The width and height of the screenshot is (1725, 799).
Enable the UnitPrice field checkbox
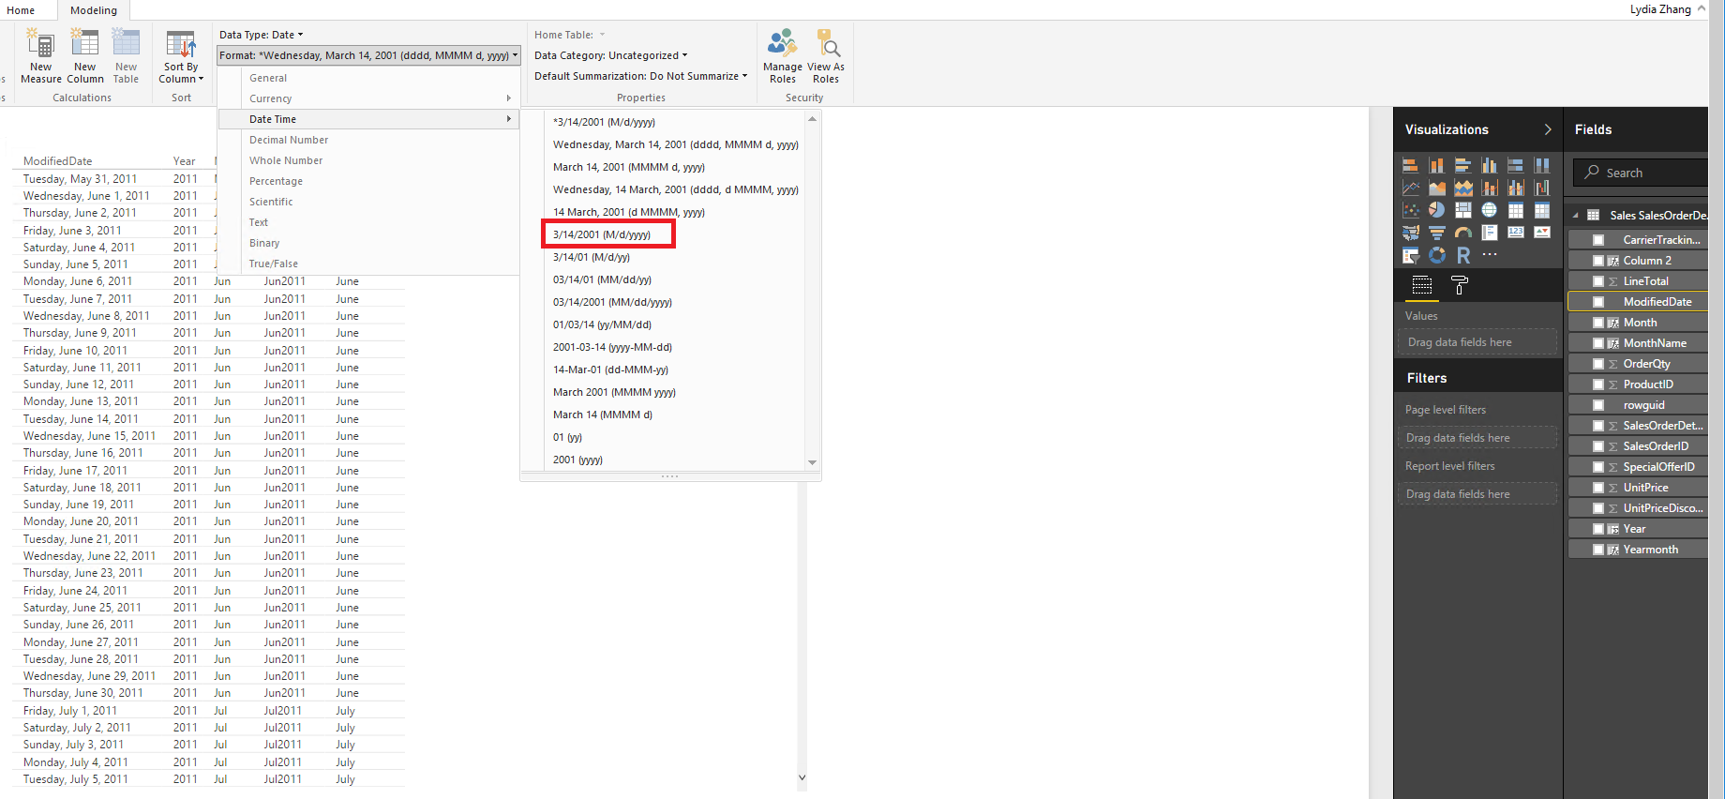[x=1598, y=488]
